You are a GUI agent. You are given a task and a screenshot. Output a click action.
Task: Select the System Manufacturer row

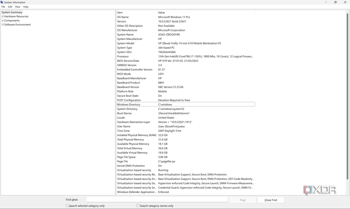[185, 39]
